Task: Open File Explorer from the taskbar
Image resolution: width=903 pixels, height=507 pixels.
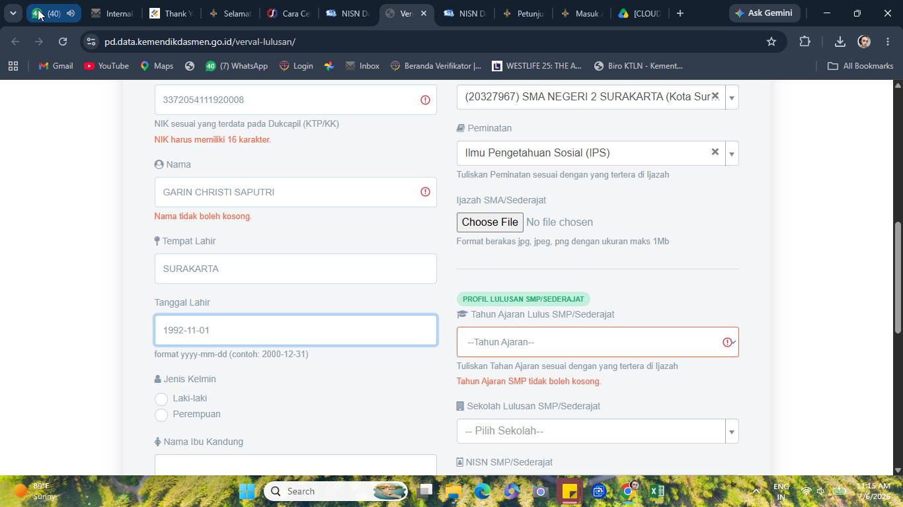Action: 453,491
